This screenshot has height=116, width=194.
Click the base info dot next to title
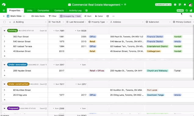point(125,5)
